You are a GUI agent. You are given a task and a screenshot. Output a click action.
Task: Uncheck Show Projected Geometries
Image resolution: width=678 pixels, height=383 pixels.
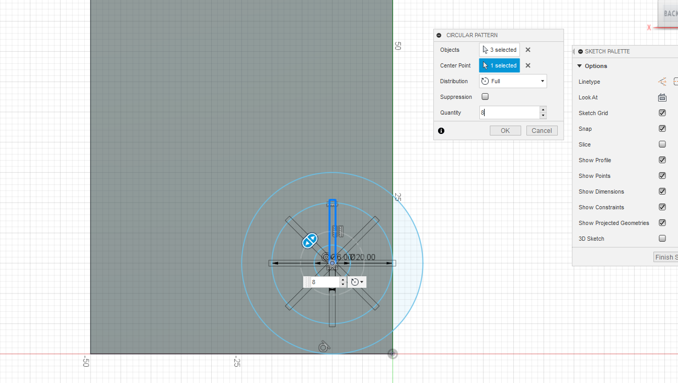tap(662, 223)
